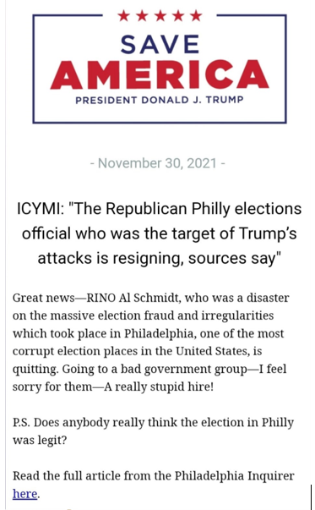Click the ICYMI headline's first line
This screenshot has height=510, width=315.
point(159,209)
